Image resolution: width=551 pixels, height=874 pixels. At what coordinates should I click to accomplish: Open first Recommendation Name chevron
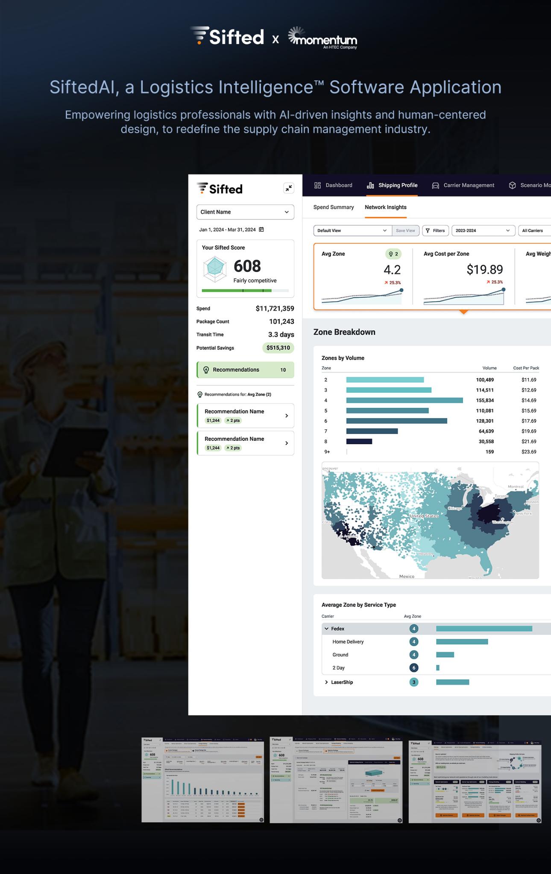[x=287, y=416]
